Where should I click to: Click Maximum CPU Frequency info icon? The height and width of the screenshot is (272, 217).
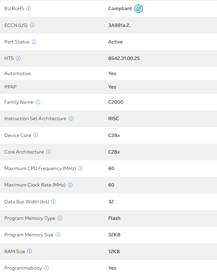(80, 168)
